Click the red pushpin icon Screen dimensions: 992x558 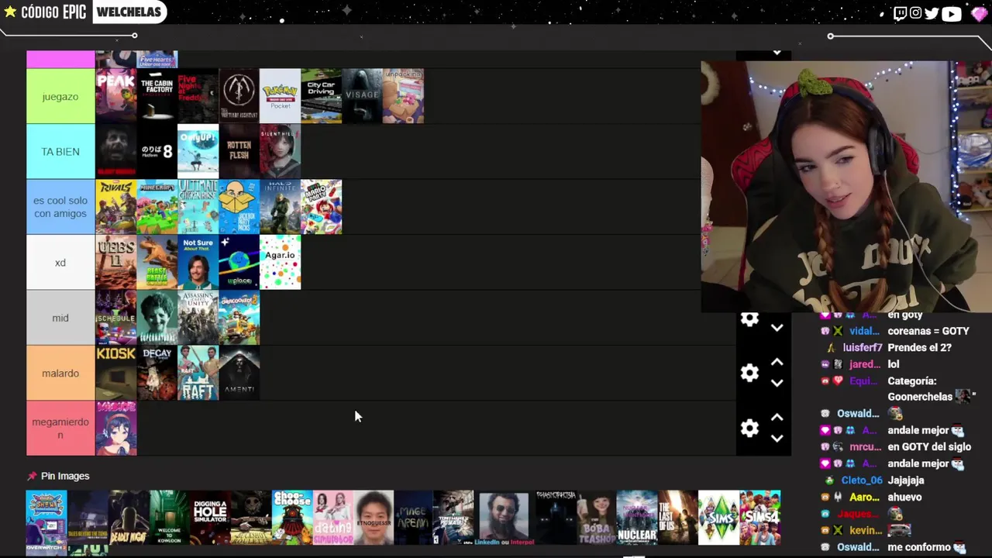point(32,476)
